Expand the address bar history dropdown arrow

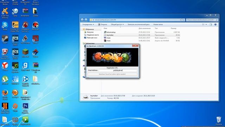point(180,20)
